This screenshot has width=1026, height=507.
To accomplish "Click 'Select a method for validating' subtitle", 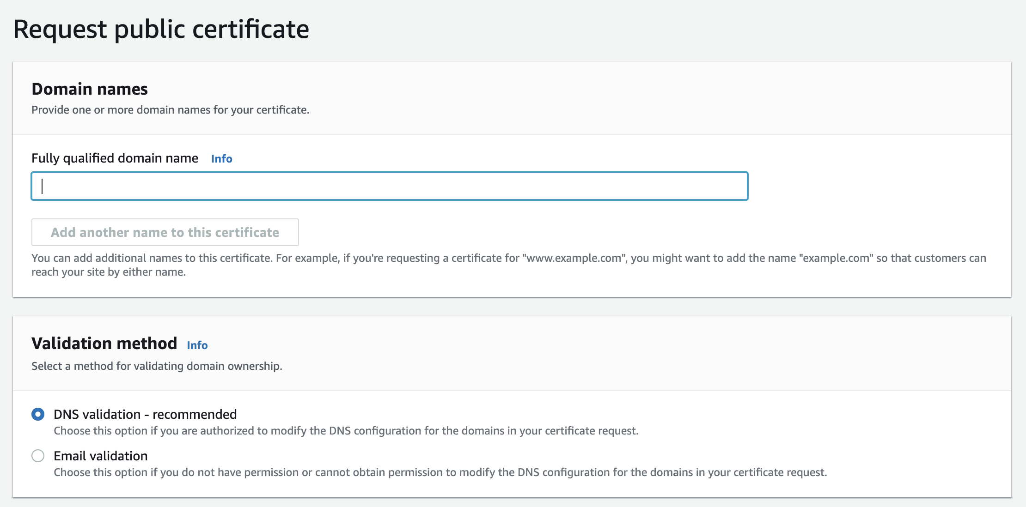I will point(157,366).
